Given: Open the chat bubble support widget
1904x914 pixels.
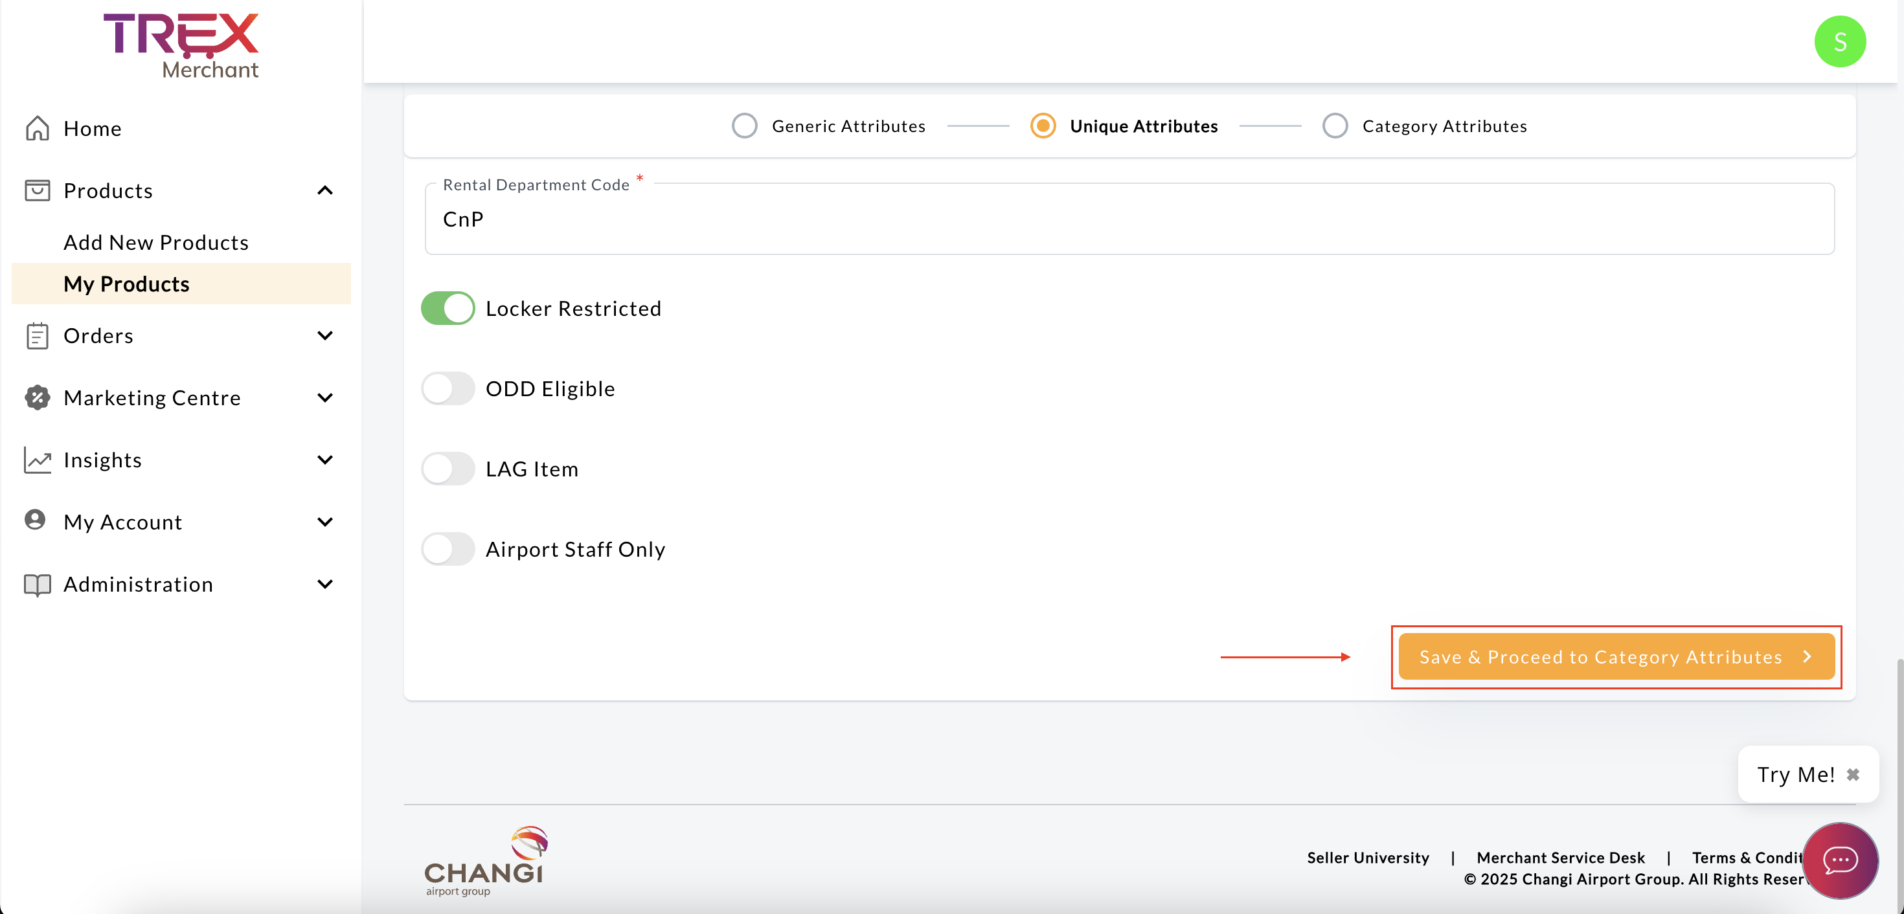Looking at the screenshot, I should (x=1840, y=860).
